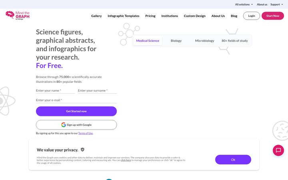Click the Mind the Graph logo
Viewport: 288px width, 180px height.
click(x=18, y=16)
